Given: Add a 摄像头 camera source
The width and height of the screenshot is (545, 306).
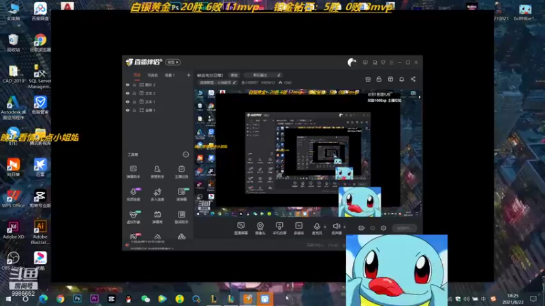Looking at the screenshot, I should [260, 228].
